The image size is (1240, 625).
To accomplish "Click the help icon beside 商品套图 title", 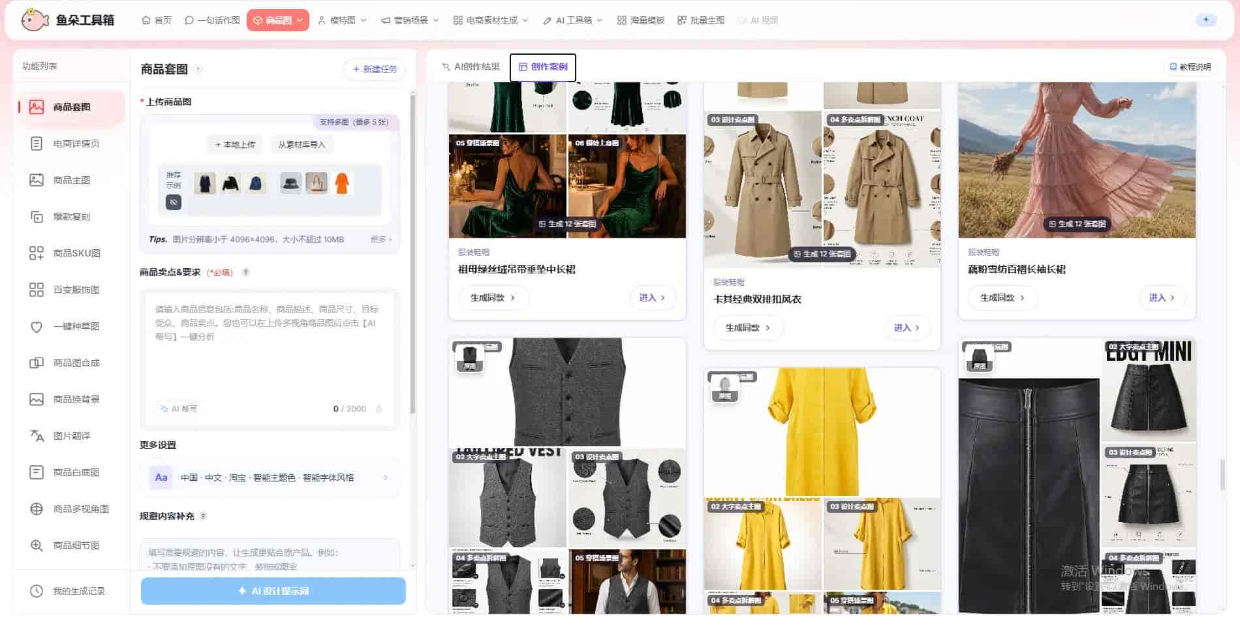I will pyautogui.click(x=198, y=69).
